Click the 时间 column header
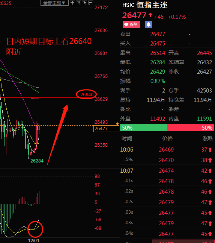The image size is (215, 243). pyautogui.click(x=127, y=138)
